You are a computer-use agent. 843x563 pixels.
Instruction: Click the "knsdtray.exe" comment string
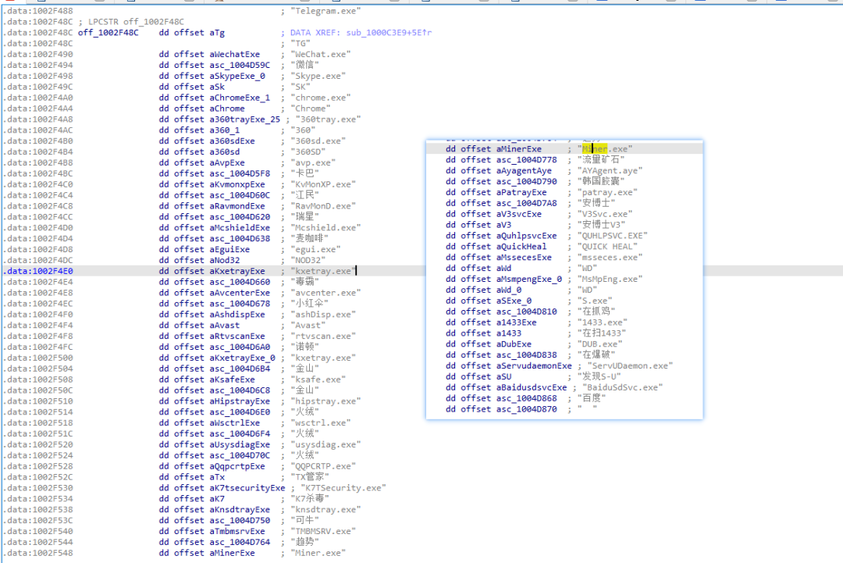pyautogui.click(x=325, y=509)
